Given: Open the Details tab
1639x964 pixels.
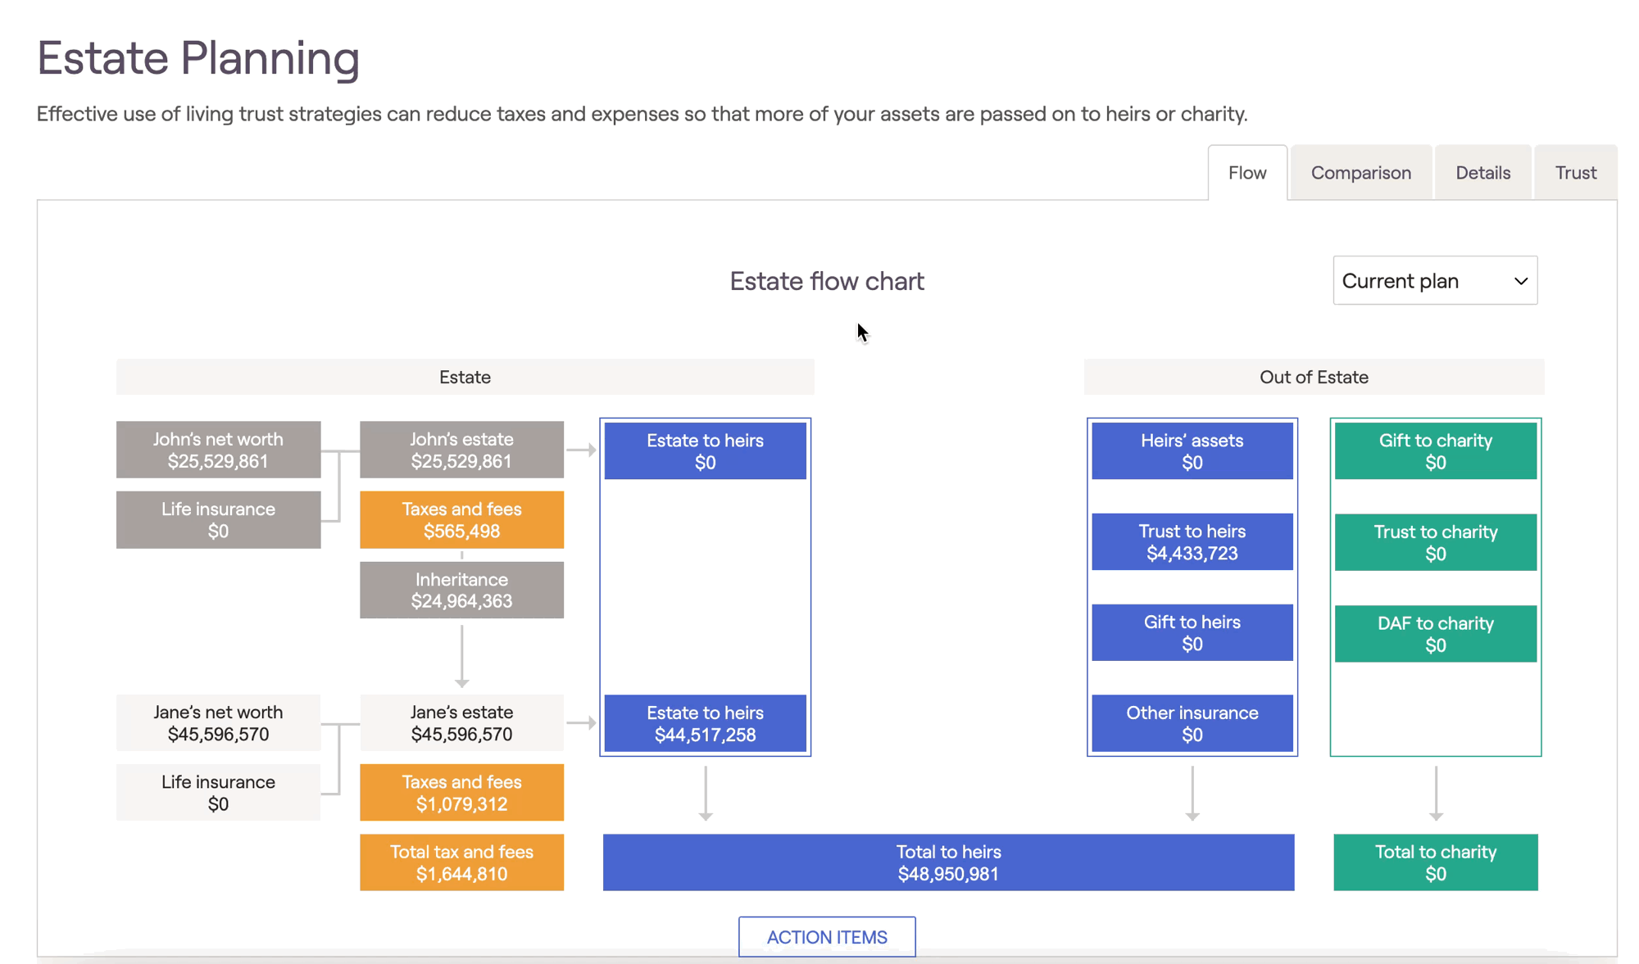Looking at the screenshot, I should (1482, 173).
